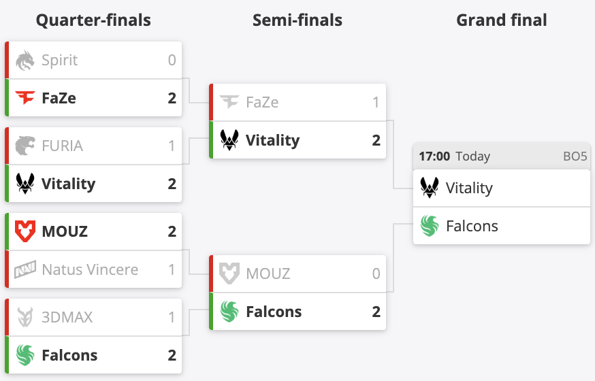Click the Natus Vincere logo
Screen dimensions: 595x381
coord(25,270)
